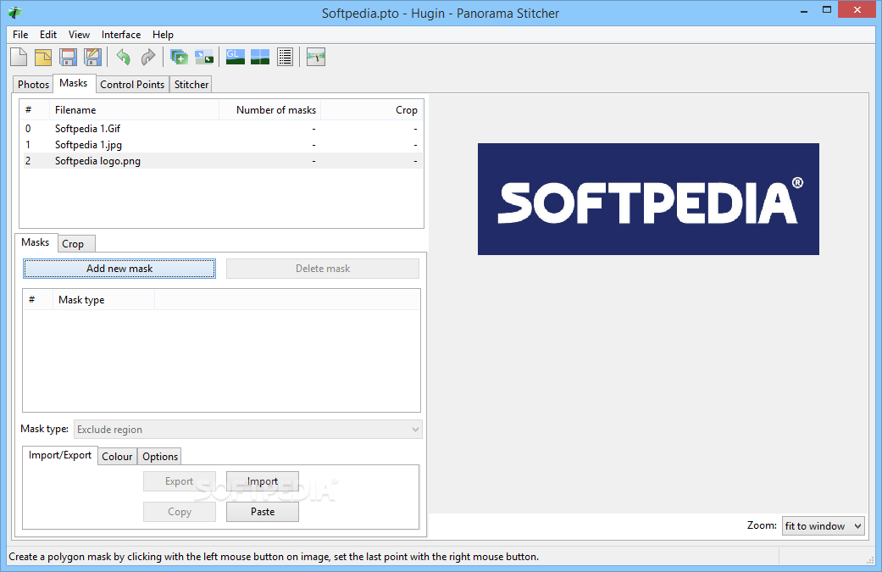Image resolution: width=882 pixels, height=572 pixels.
Task: Click the Paste button
Action: [x=263, y=512]
